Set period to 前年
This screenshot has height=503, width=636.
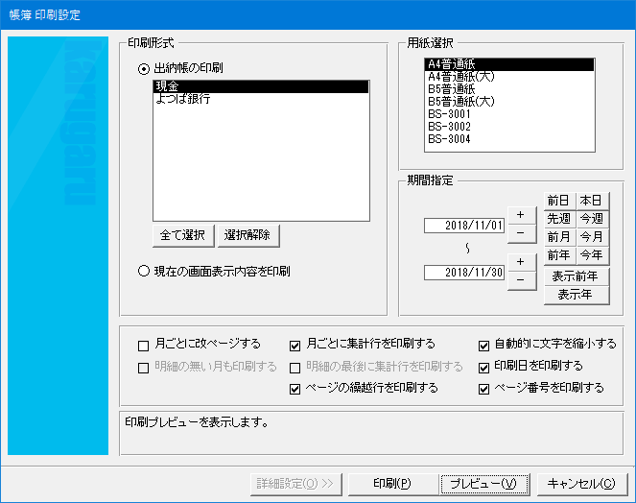click(559, 255)
